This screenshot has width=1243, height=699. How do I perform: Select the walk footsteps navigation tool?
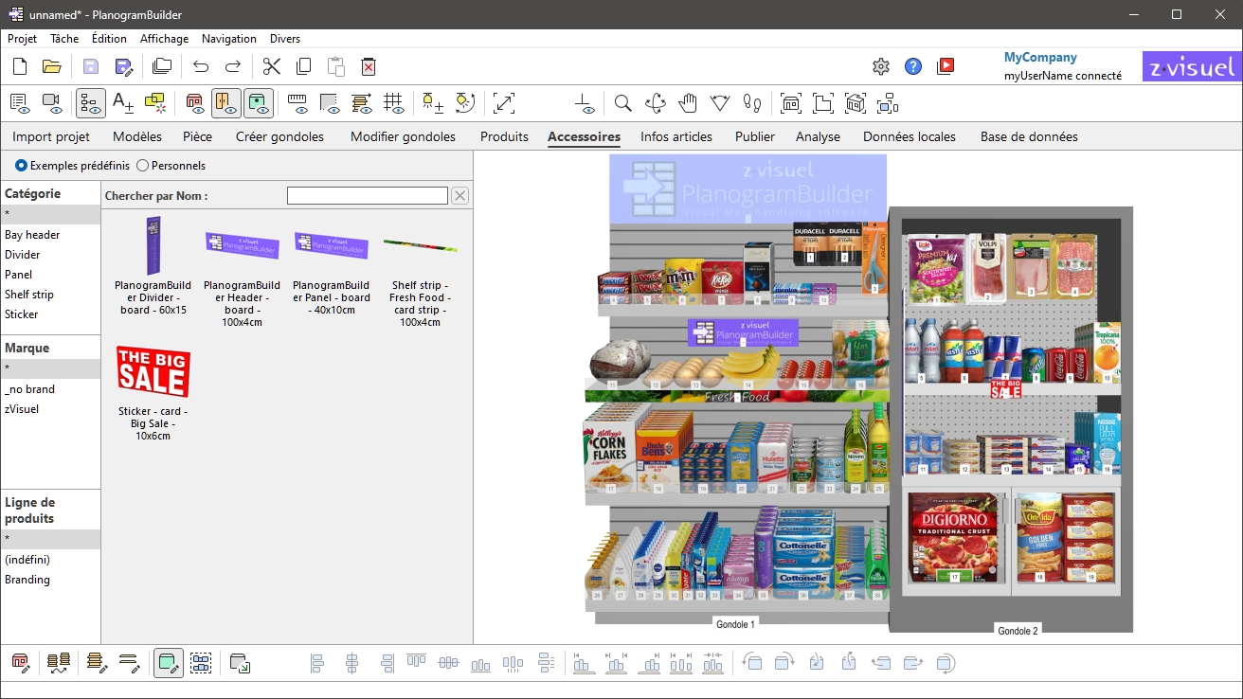(752, 102)
